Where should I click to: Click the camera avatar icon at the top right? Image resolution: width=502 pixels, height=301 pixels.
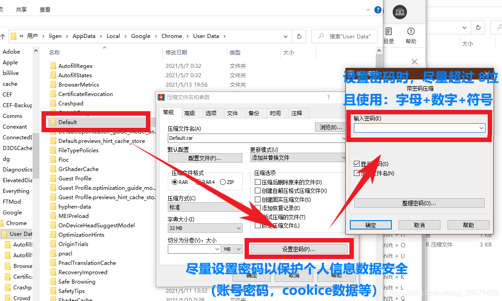(399, 12)
